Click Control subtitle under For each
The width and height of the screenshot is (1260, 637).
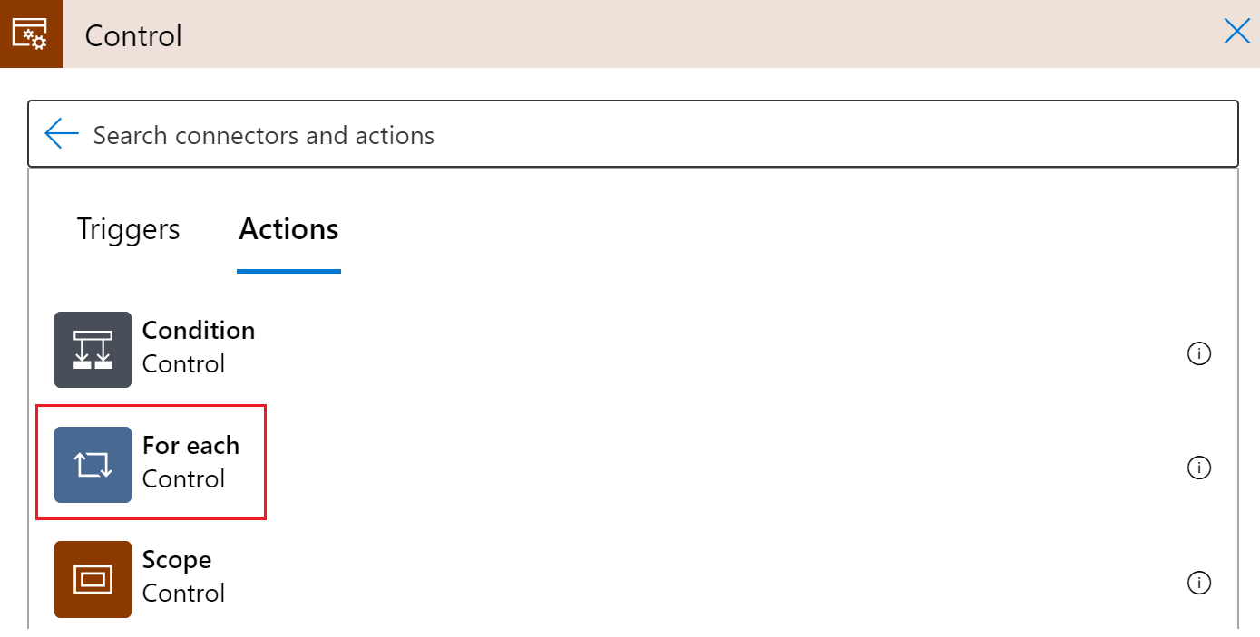coord(183,479)
